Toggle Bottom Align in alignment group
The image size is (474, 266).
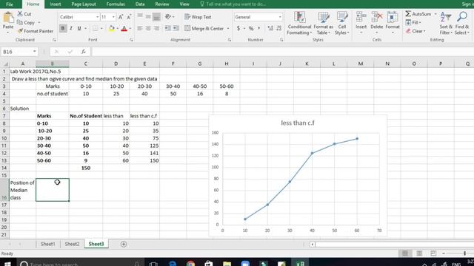pos(156,17)
